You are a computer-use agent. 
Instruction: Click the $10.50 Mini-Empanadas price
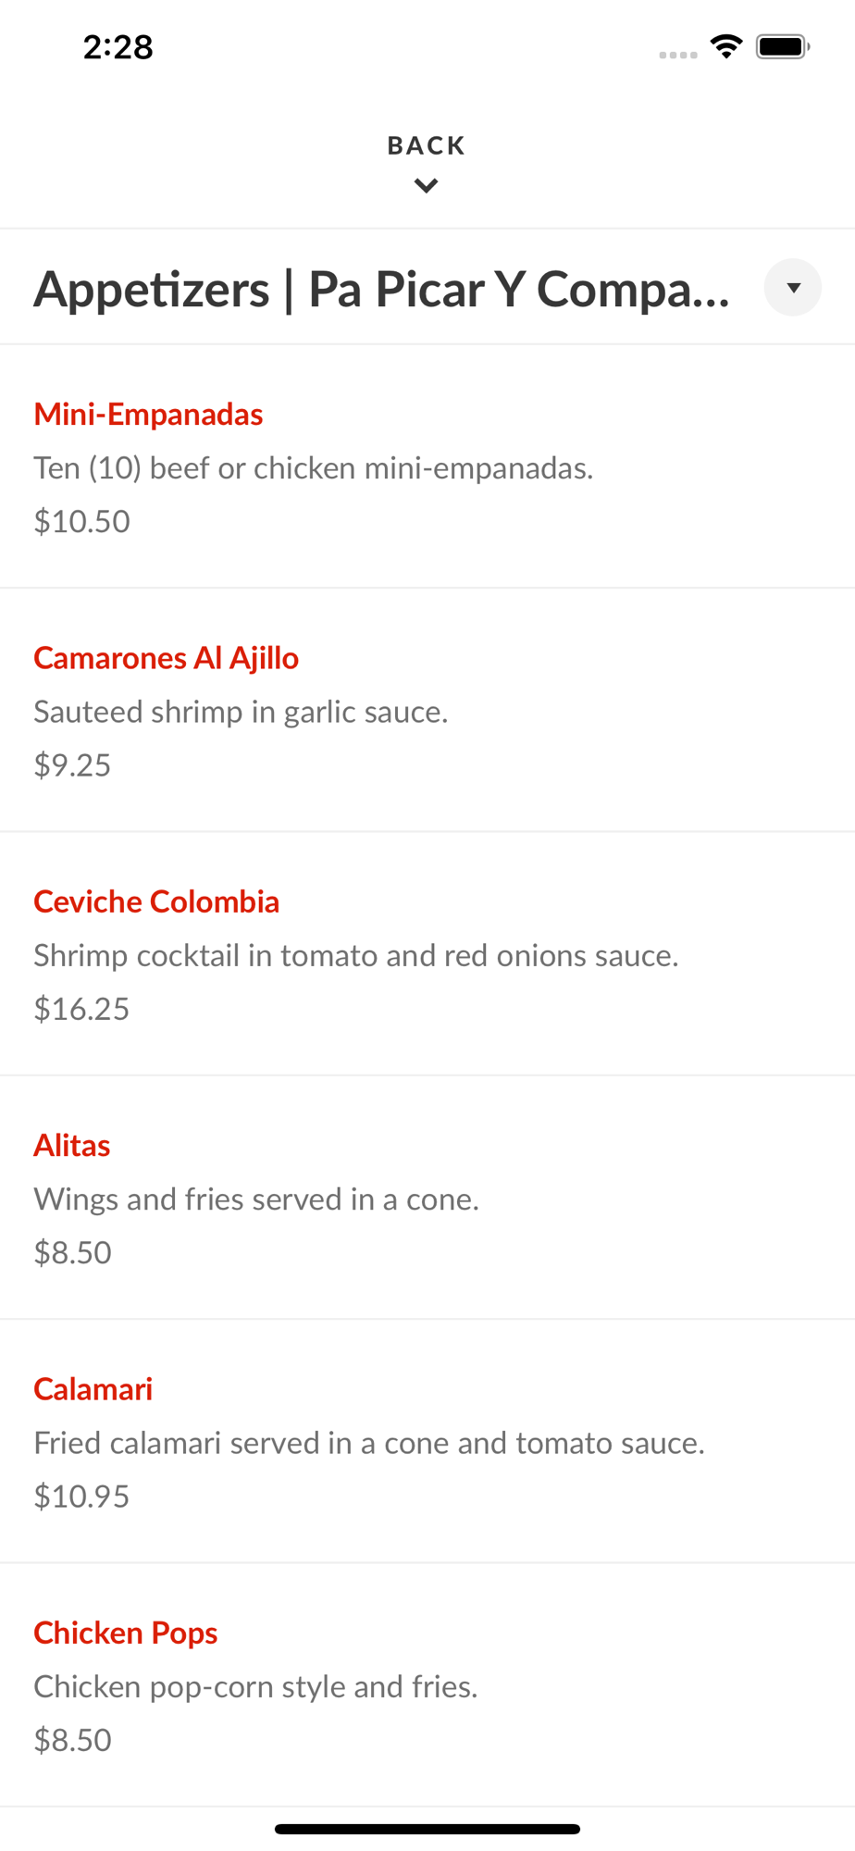[x=82, y=521]
